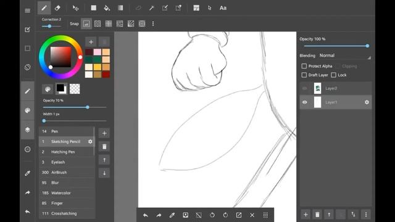
Task: Select the transparent color swatch
Action: tap(75, 89)
